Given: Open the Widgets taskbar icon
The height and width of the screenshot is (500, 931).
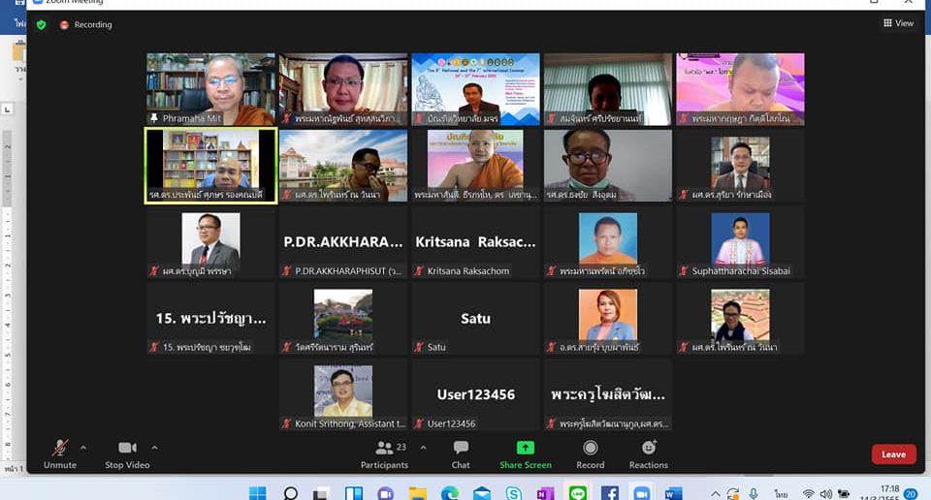Looking at the screenshot, I should [x=354, y=493].
